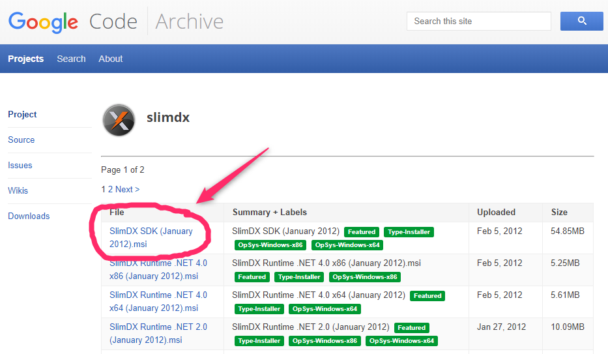Click the 54.85MB size cell
This screenshot has height=354, width=608.
[x=568, y=231]
